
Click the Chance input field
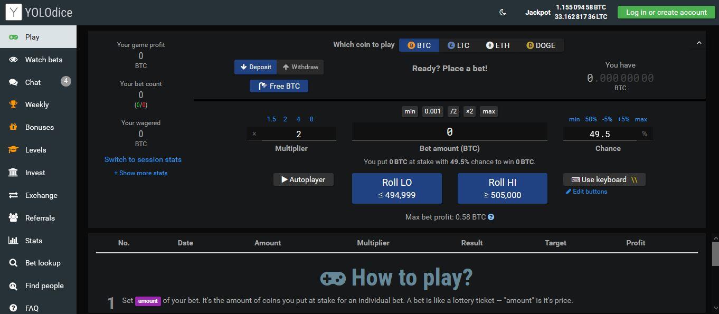coord(600,134)
